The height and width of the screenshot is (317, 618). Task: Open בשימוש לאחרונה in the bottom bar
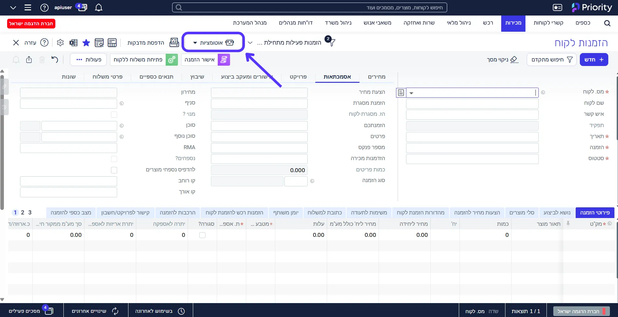pyautogui.click(x=160, y=311)
